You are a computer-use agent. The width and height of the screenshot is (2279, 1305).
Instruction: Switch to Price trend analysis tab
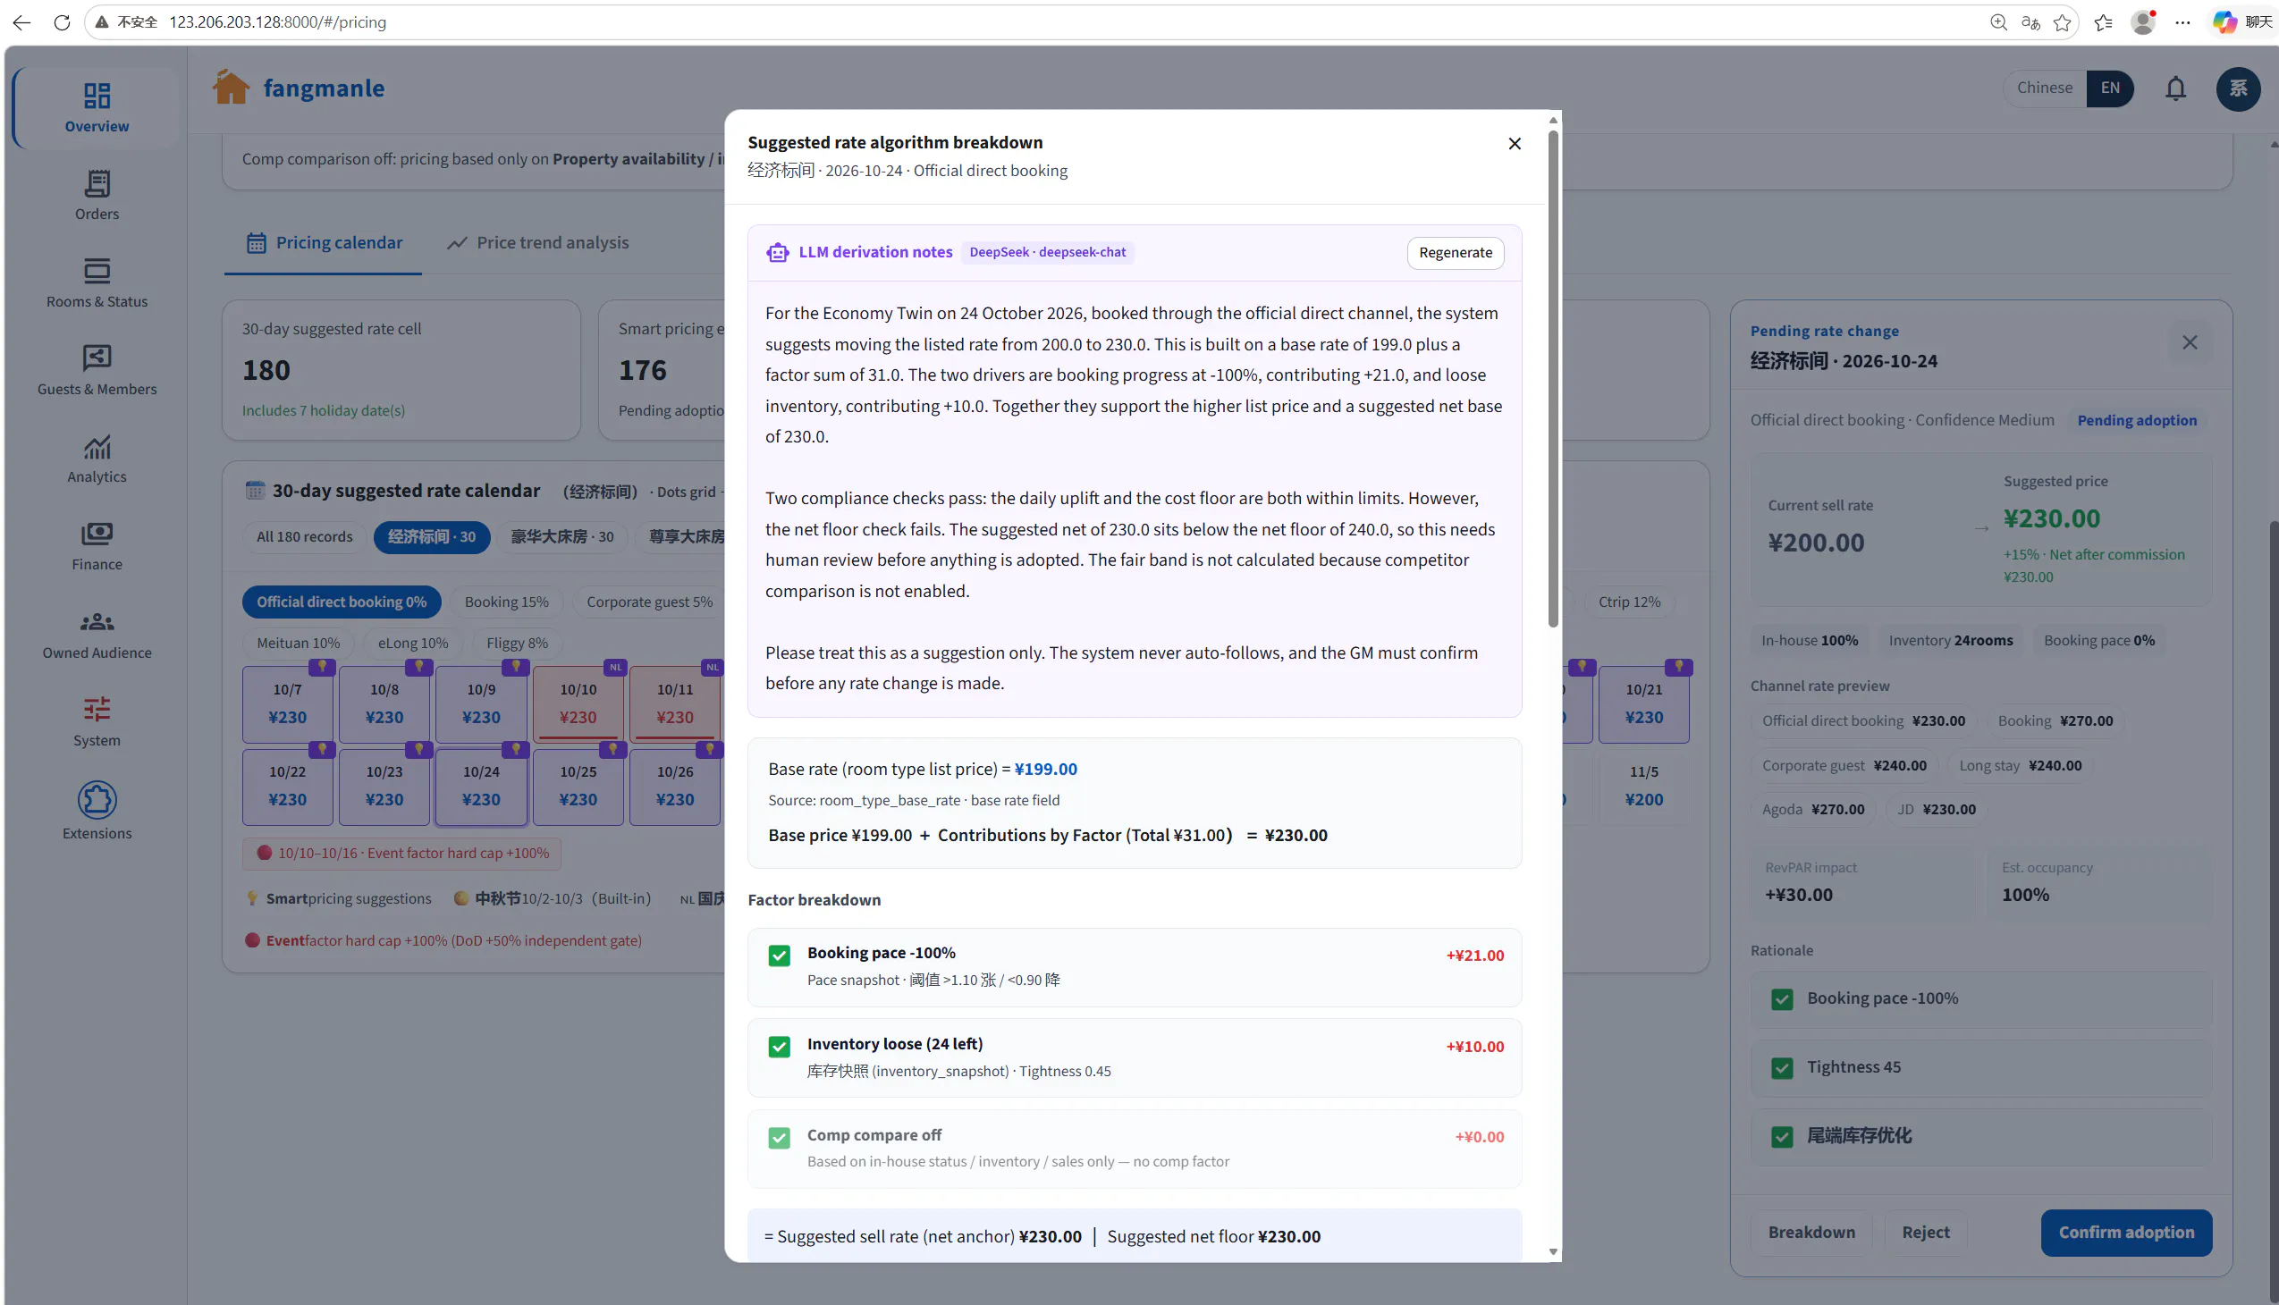tap(538, 243)
